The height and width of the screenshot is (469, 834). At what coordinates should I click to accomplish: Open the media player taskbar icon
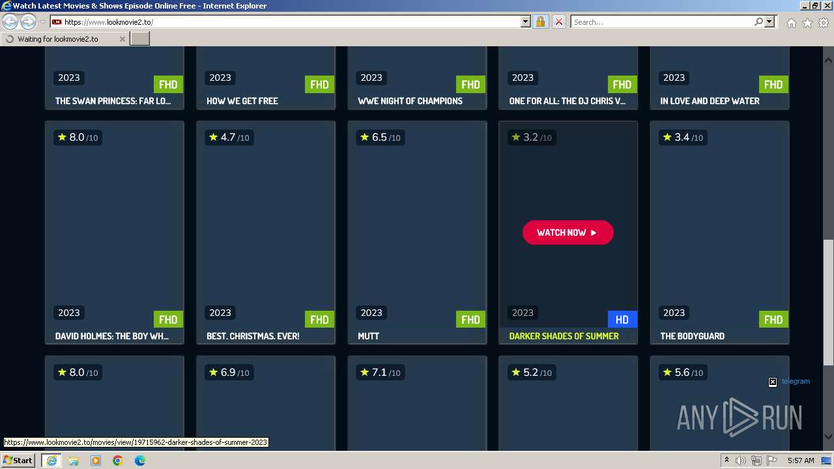(96, 461)
